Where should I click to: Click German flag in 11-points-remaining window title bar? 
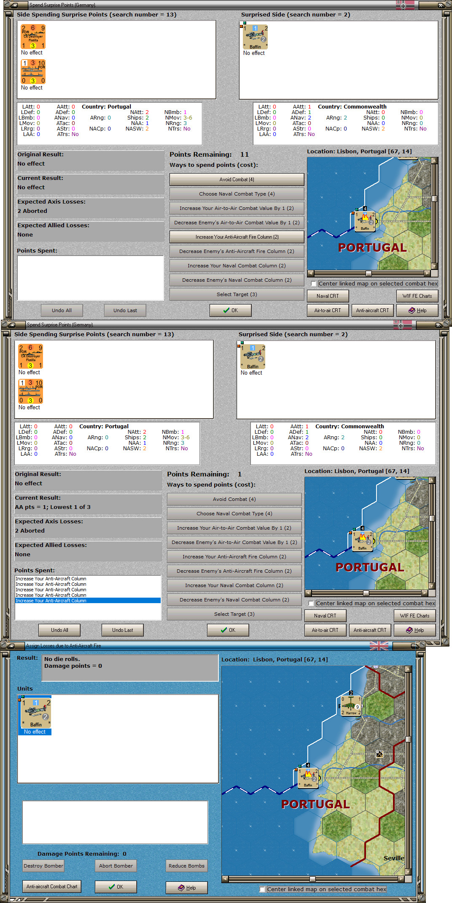[x=405, y=5]
